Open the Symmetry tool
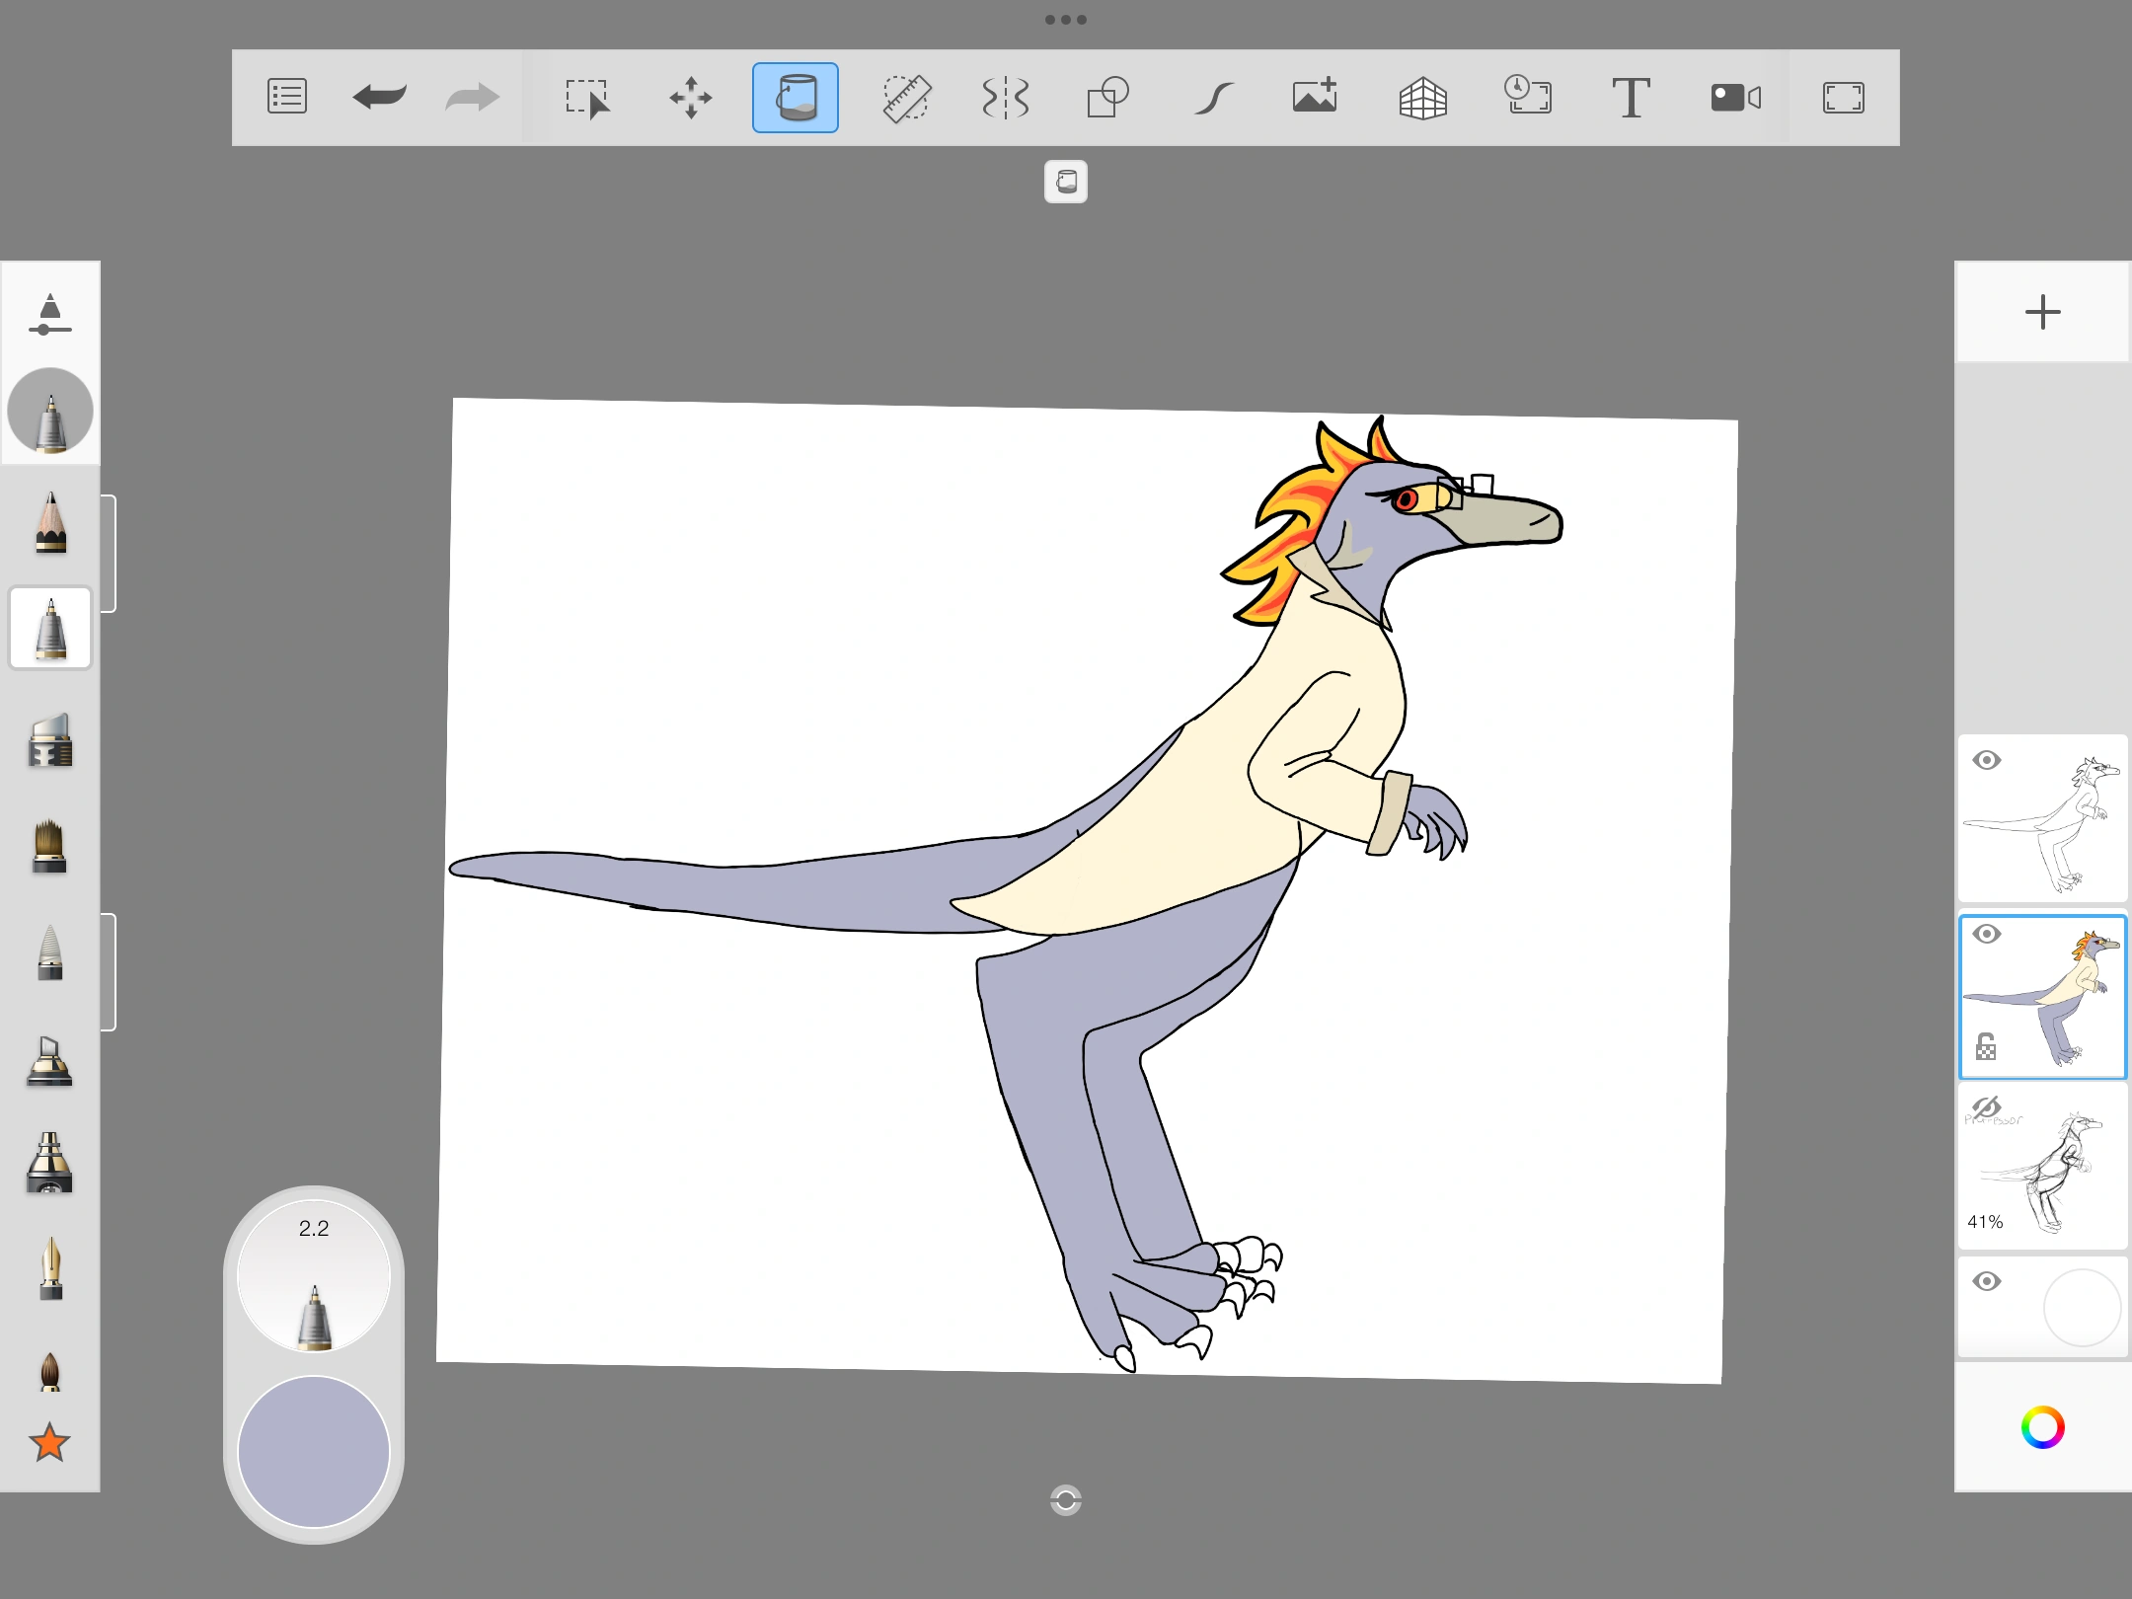2132x1599 pixels. (x=1005, y=98)
